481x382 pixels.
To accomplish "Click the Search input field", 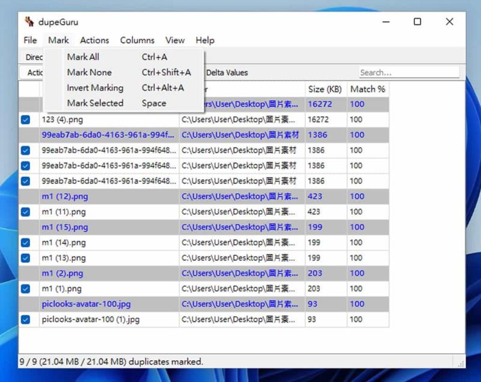I will [409, 72].
